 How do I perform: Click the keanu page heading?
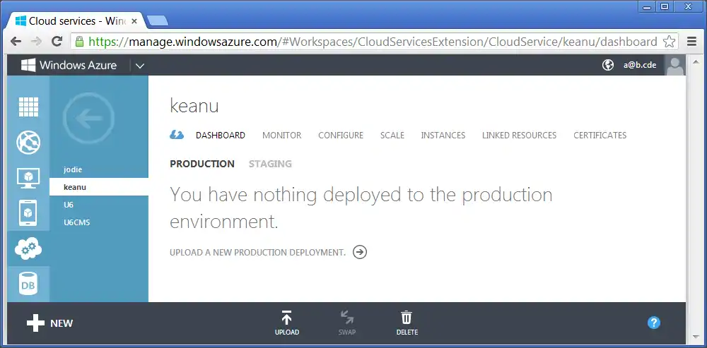(194, 106)
